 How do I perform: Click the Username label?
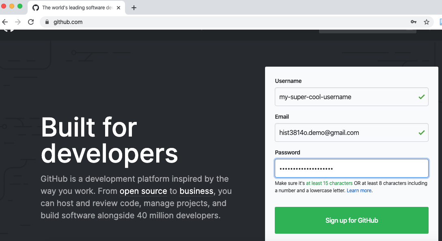[288, 81]
